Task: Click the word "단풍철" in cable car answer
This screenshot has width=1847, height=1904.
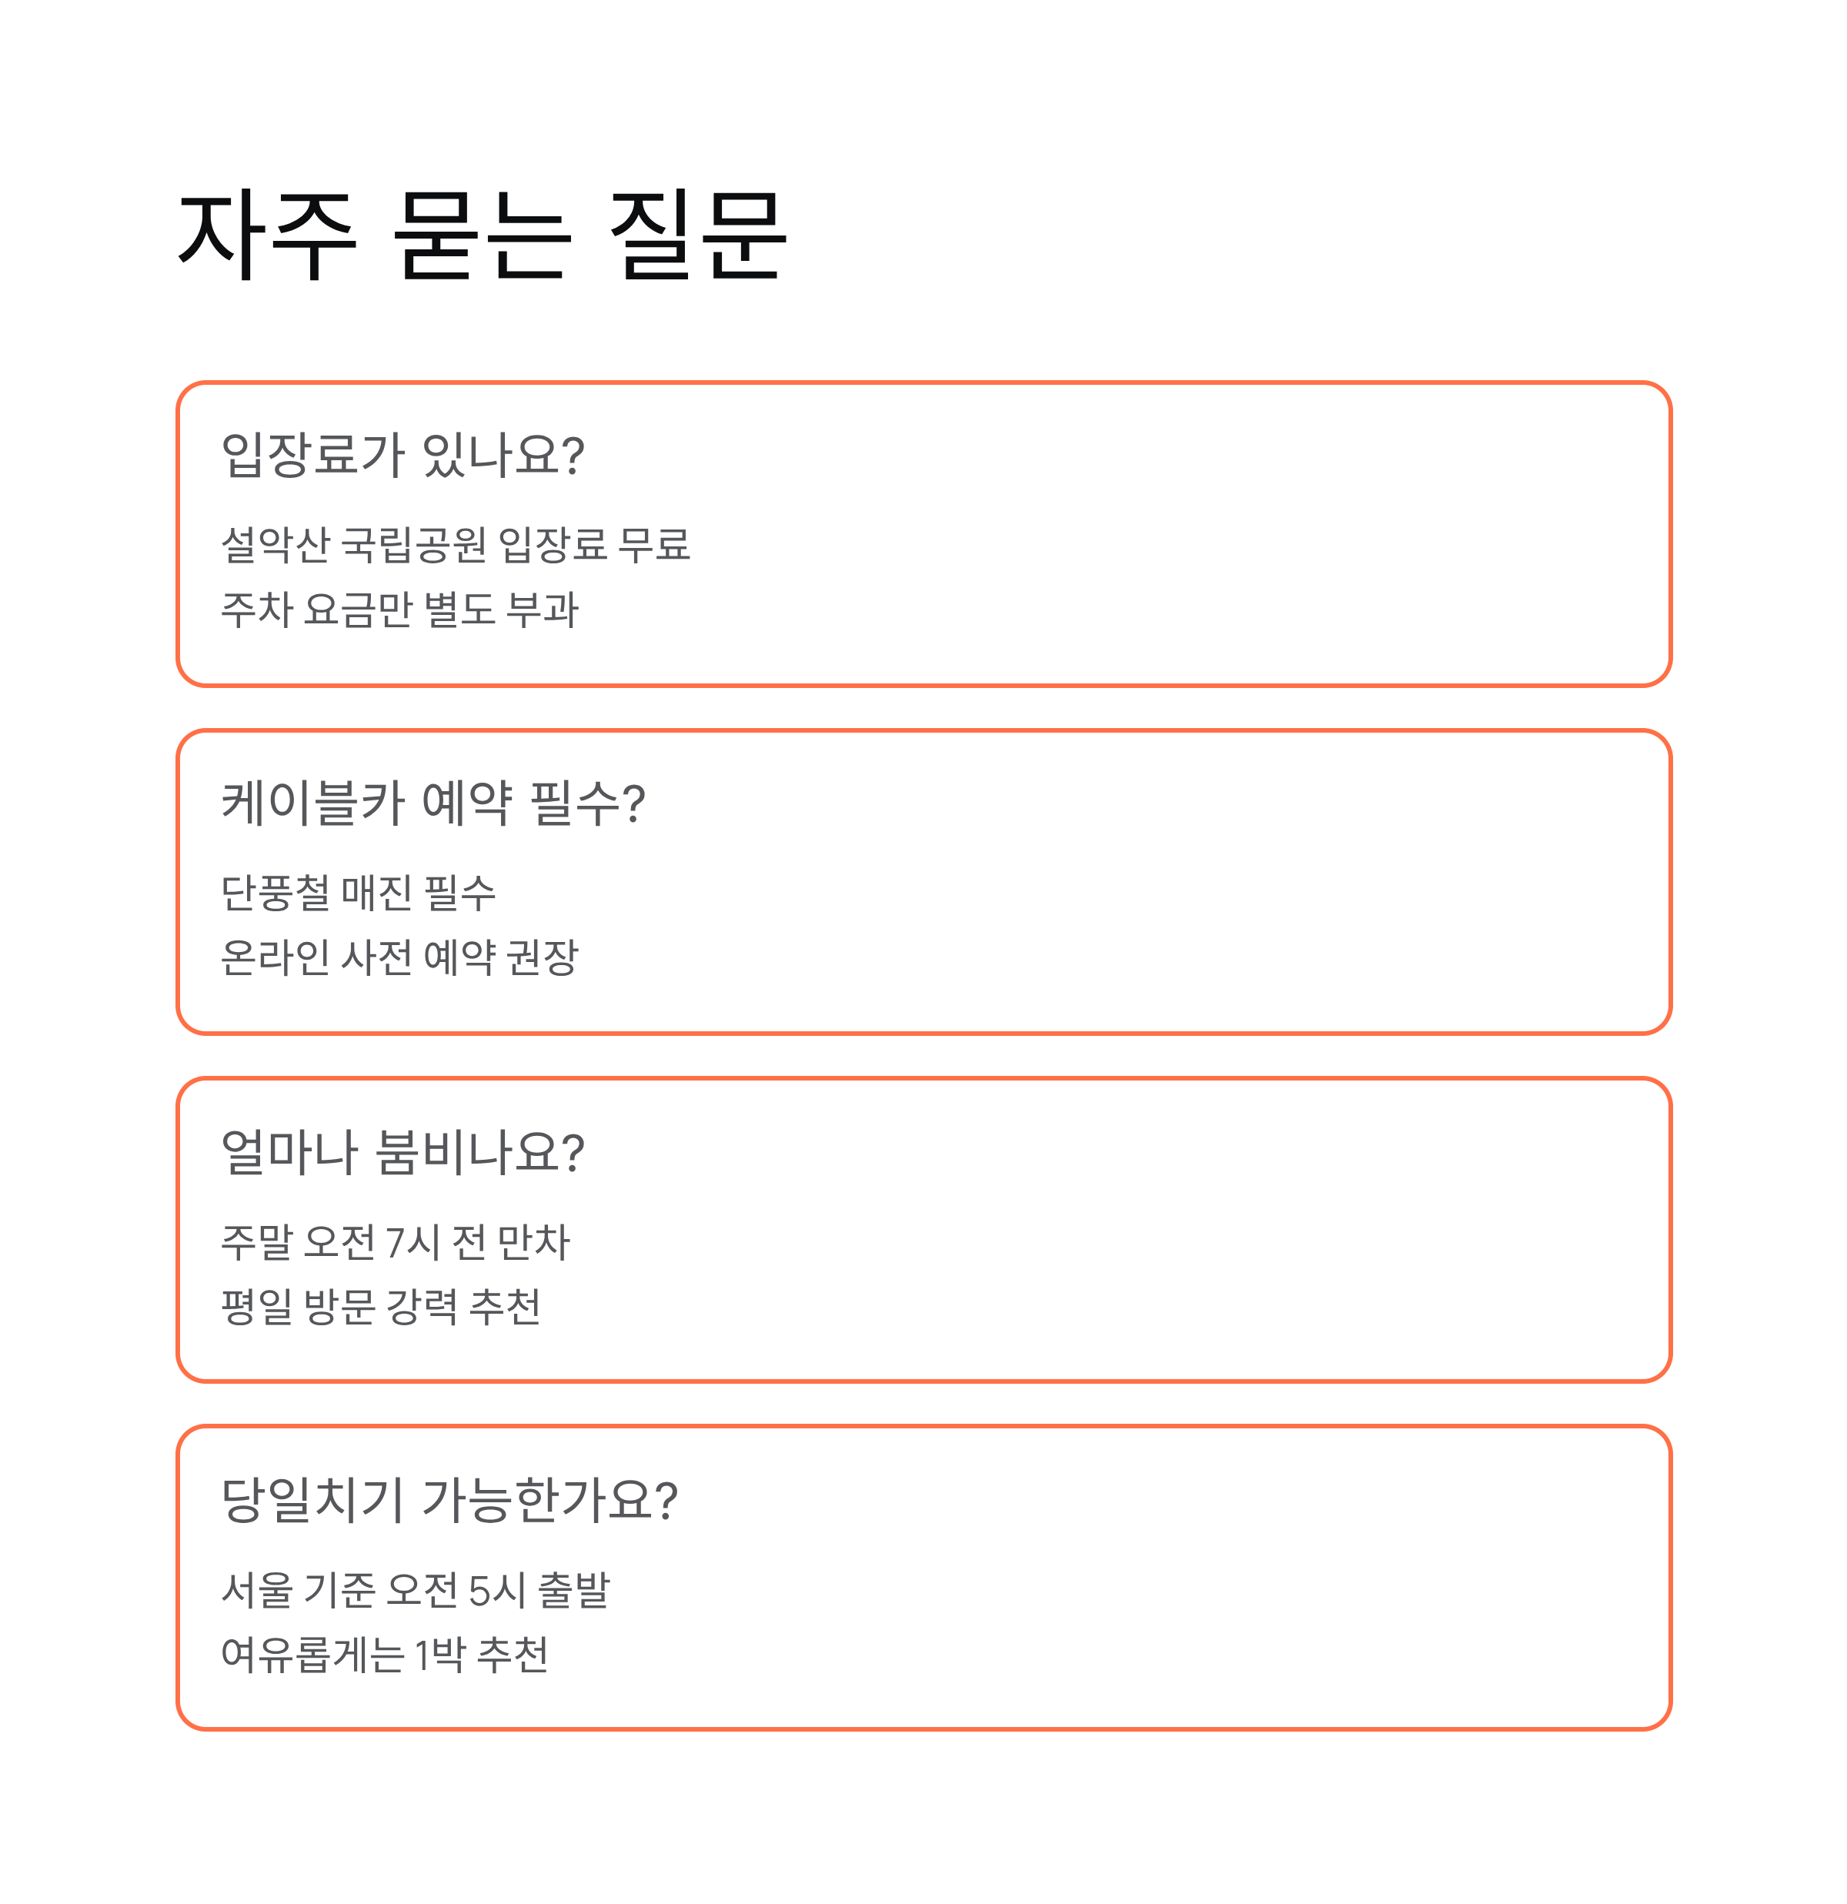Action: [276, 894]
